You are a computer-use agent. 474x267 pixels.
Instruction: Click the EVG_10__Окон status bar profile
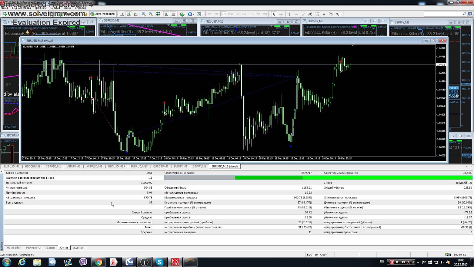317,255
